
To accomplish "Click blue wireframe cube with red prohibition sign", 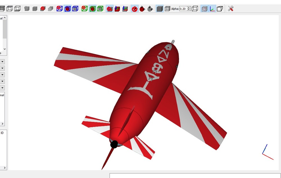I will pyautogui.click(x=59, y=9).
